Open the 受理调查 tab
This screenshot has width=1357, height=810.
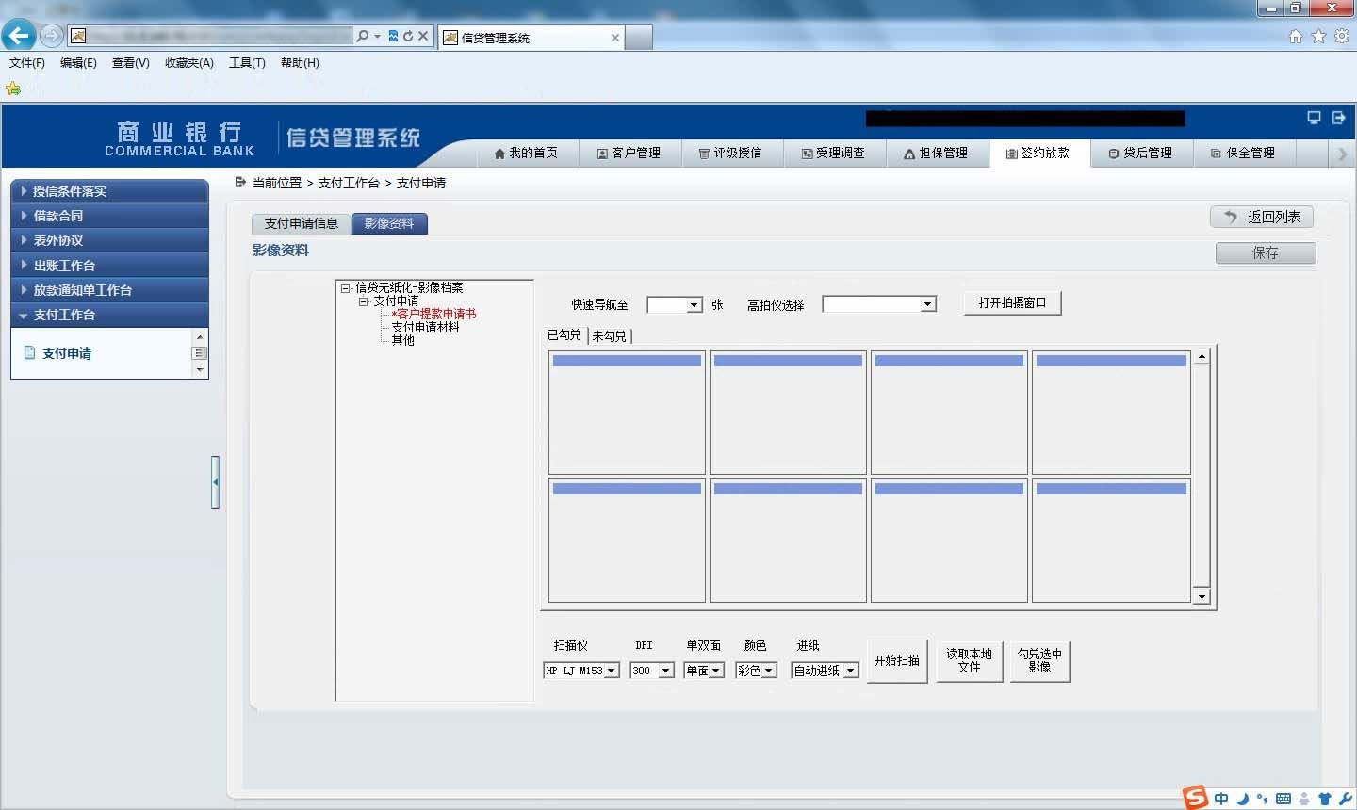(834, 153)
